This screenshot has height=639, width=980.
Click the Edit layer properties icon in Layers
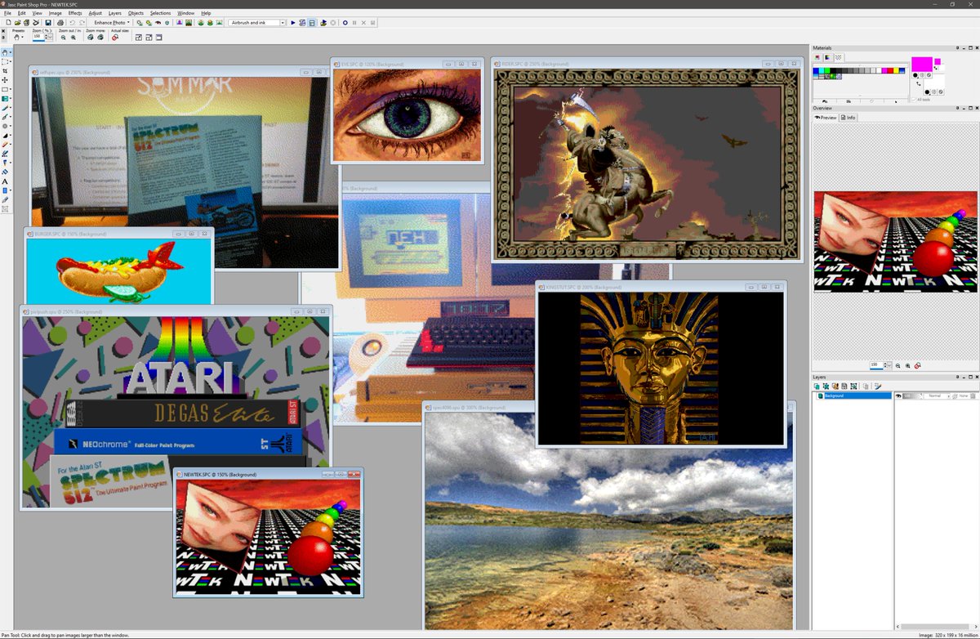pos(878,386)
